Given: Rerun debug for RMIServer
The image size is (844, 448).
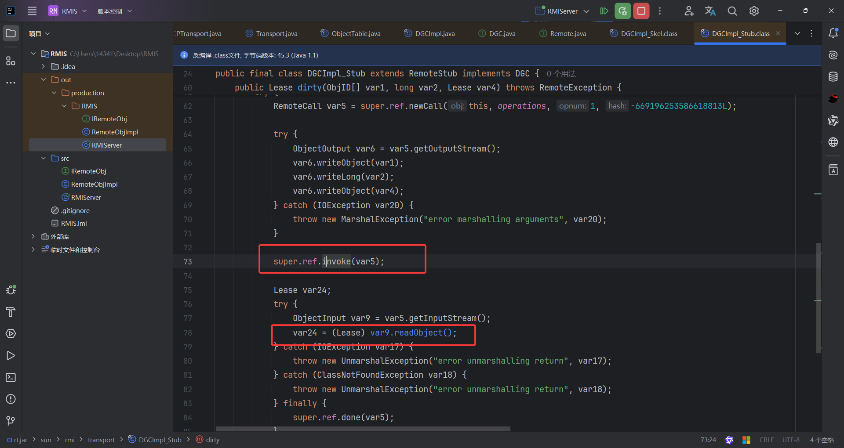Looking at the screenshot, I should 623,11.
